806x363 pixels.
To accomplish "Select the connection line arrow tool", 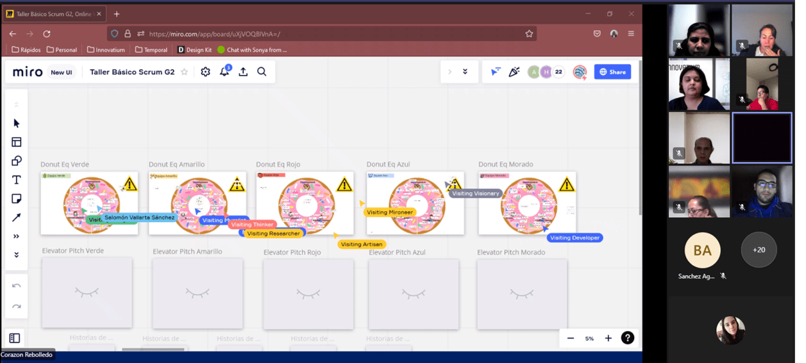I will click(x=17, y=218).
